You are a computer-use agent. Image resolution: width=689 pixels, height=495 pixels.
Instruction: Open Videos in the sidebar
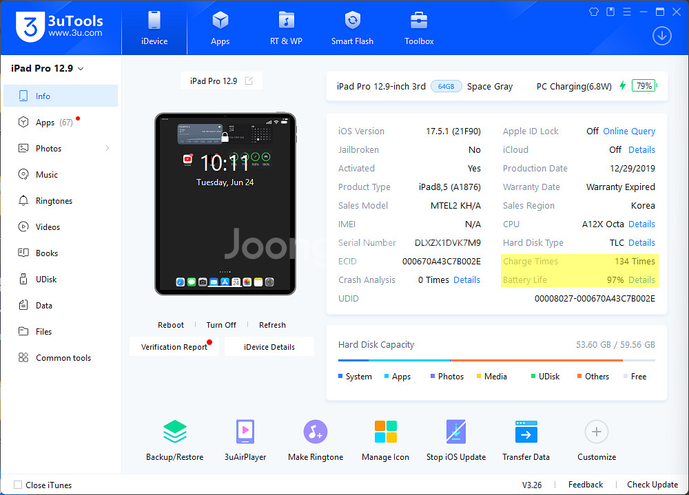point(61,227)
